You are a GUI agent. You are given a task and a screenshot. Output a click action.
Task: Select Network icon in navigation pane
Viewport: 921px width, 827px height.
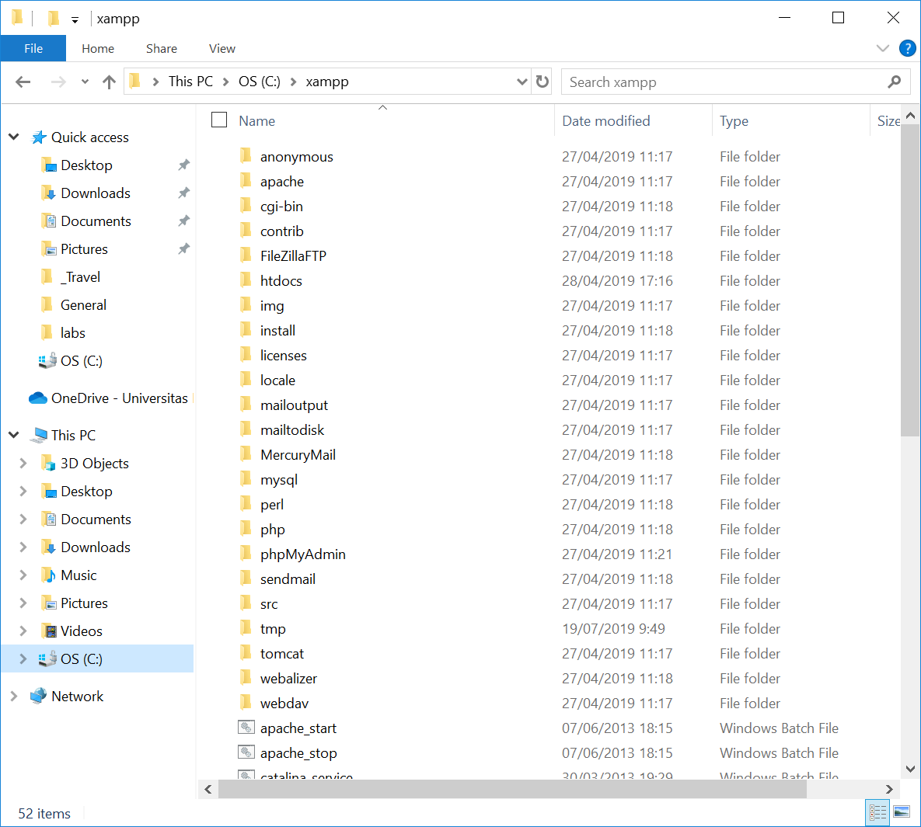(x=39, y=696)
